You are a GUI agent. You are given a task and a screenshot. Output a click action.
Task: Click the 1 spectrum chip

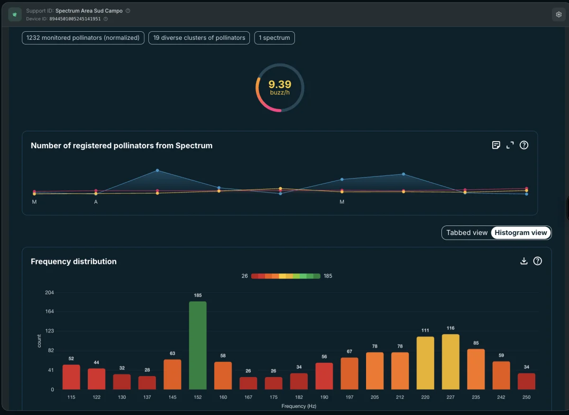pyautogui.click(x=275, y=38)
